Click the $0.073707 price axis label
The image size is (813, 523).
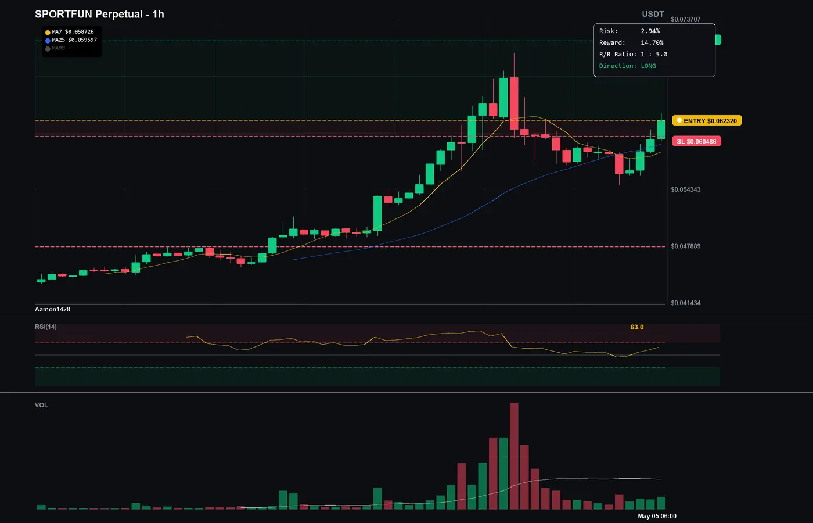pyautogui.click(x=685, y=19)
